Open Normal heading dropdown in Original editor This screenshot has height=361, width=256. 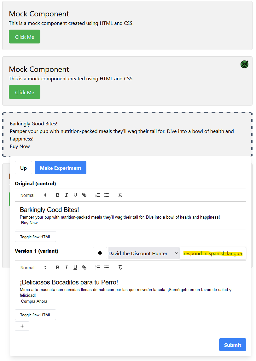pos(33,195)
